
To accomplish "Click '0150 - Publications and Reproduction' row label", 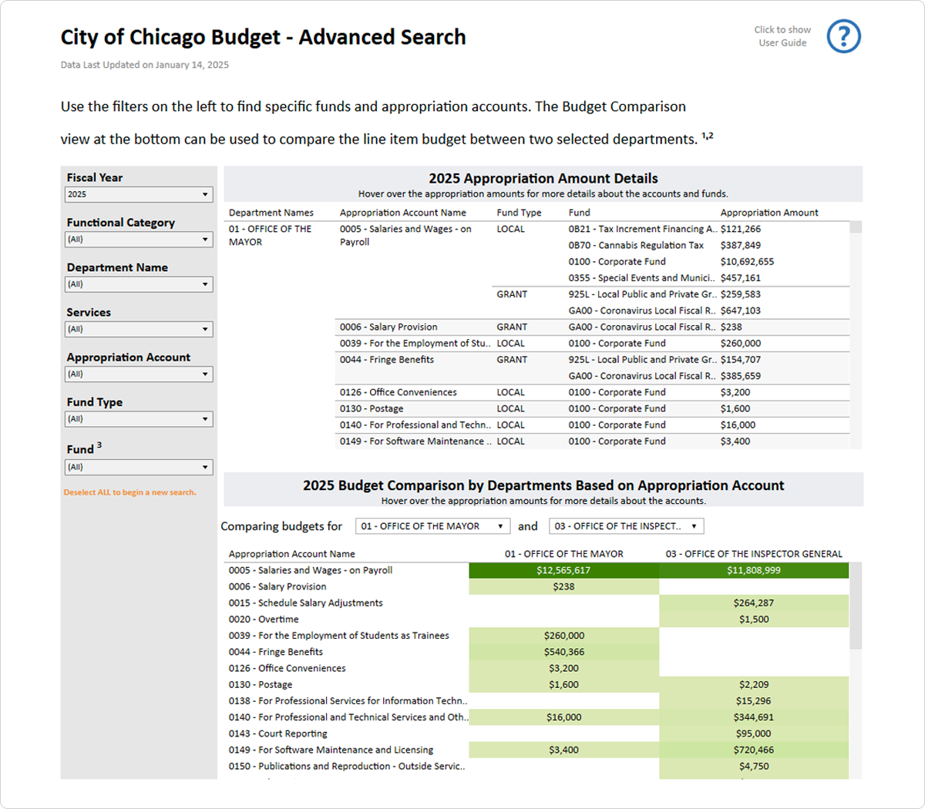I will point(347,766).
